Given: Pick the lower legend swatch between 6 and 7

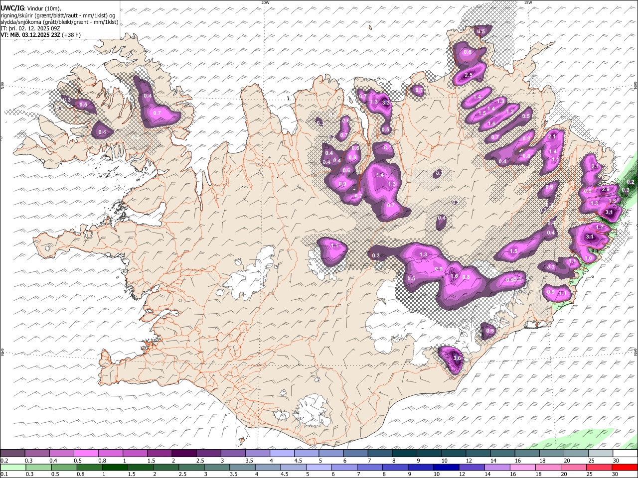Looking at the screenshot, I should coord(344,468).
